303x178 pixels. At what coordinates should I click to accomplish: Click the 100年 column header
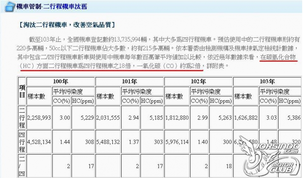(61, 82)
